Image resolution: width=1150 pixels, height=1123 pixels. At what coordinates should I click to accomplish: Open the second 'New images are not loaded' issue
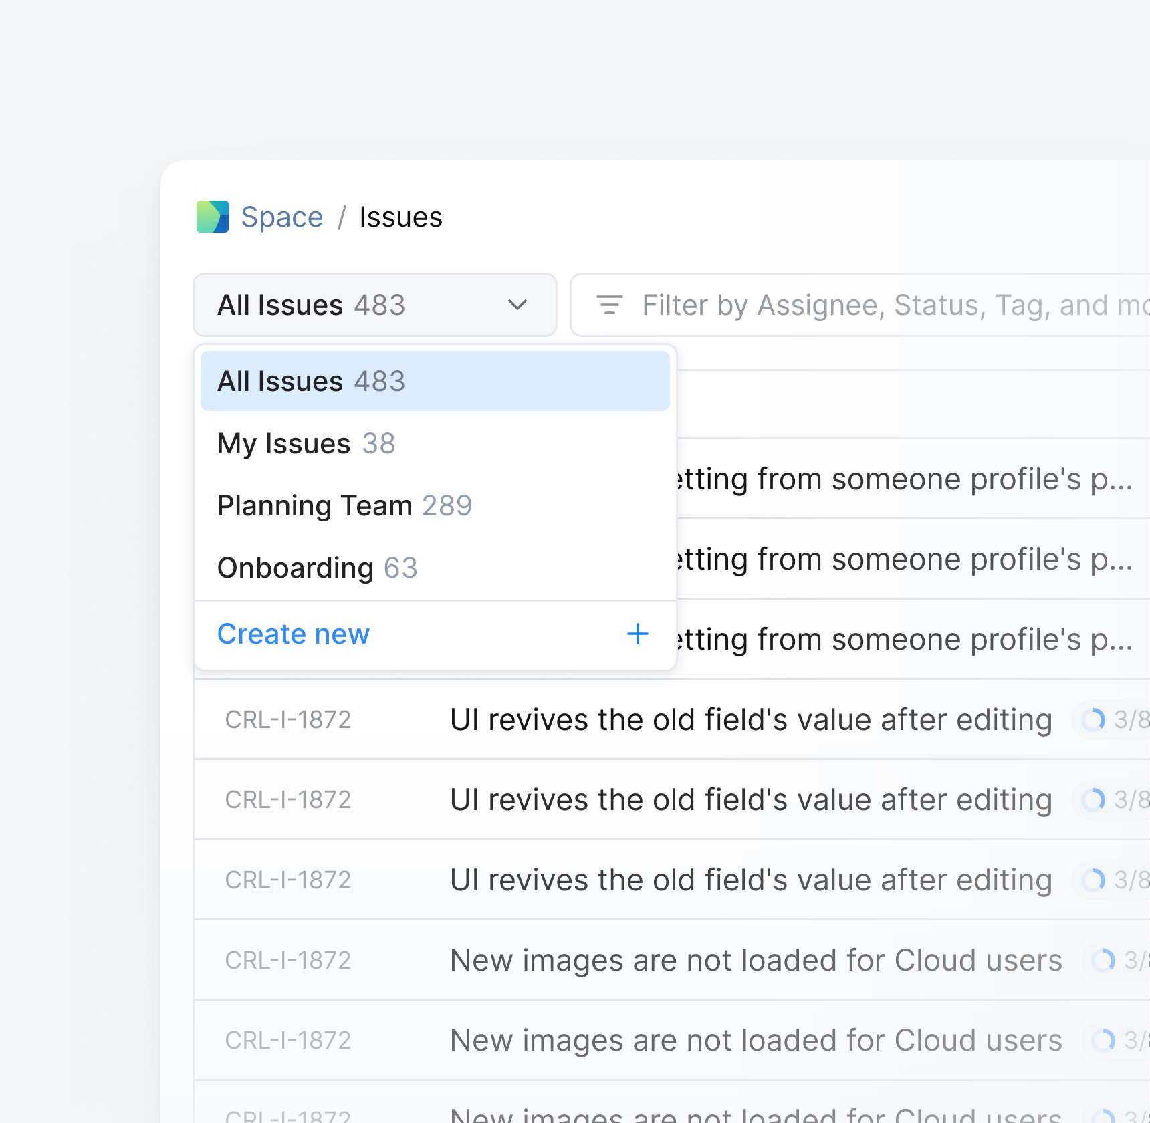(756, 1041)
